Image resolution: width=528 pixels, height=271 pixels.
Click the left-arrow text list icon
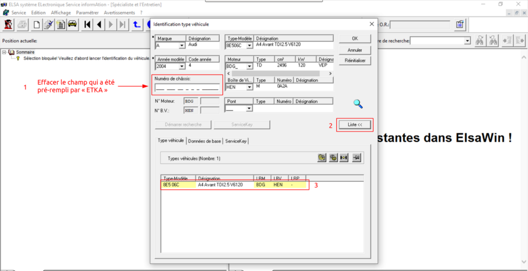point(507,40)
